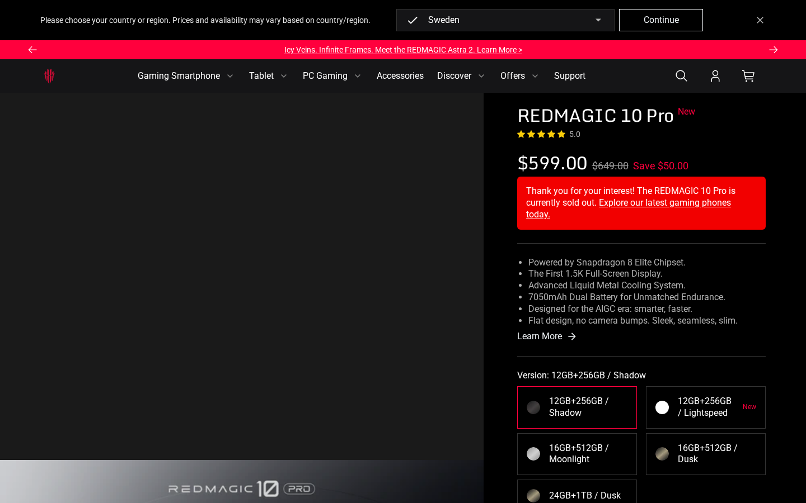
Task: Open the REDMAGIC Astra 2 promo link
Action: pyautogui.click(x=403, y=50)
